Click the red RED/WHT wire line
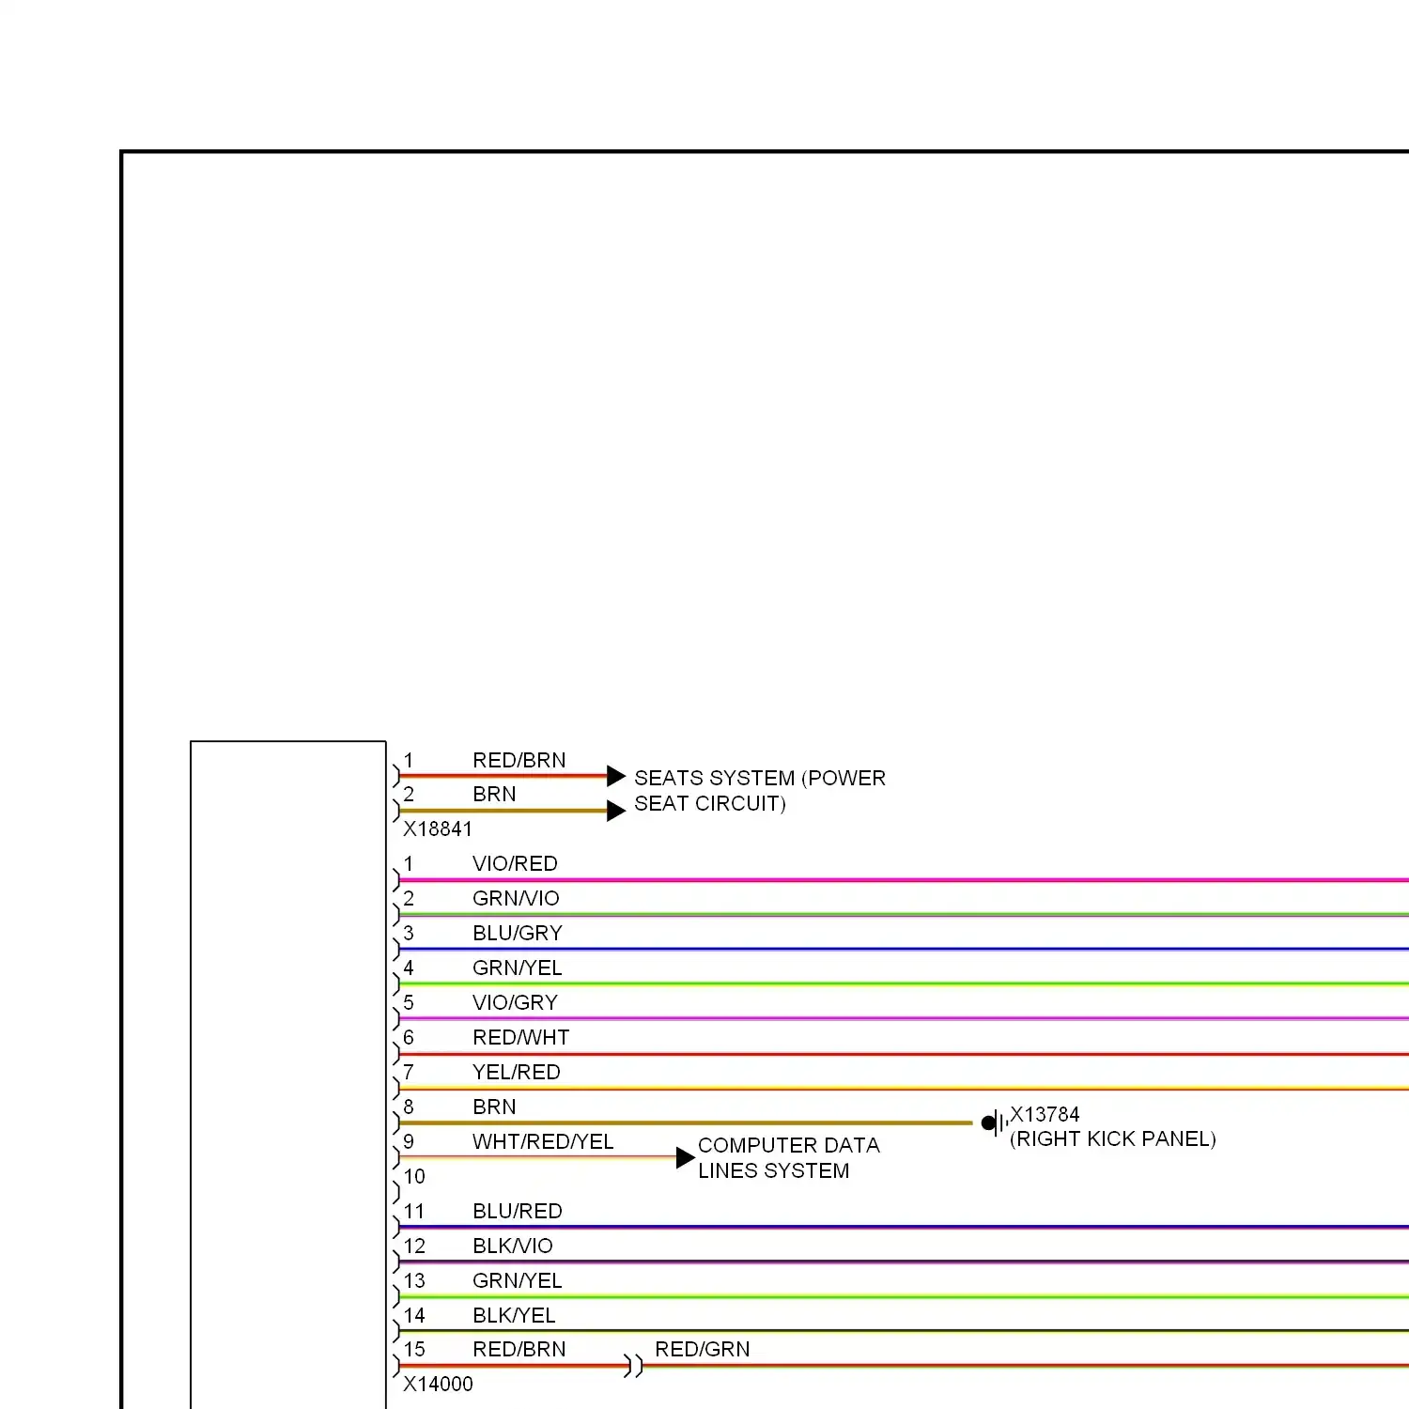The width and height of the screenshot is (1409, 1409). [904, 1054]
